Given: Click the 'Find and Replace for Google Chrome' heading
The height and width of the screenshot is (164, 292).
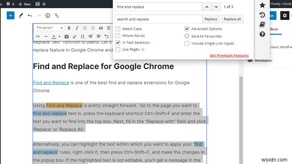Looking at the screenshot, I should click(103, 67).
